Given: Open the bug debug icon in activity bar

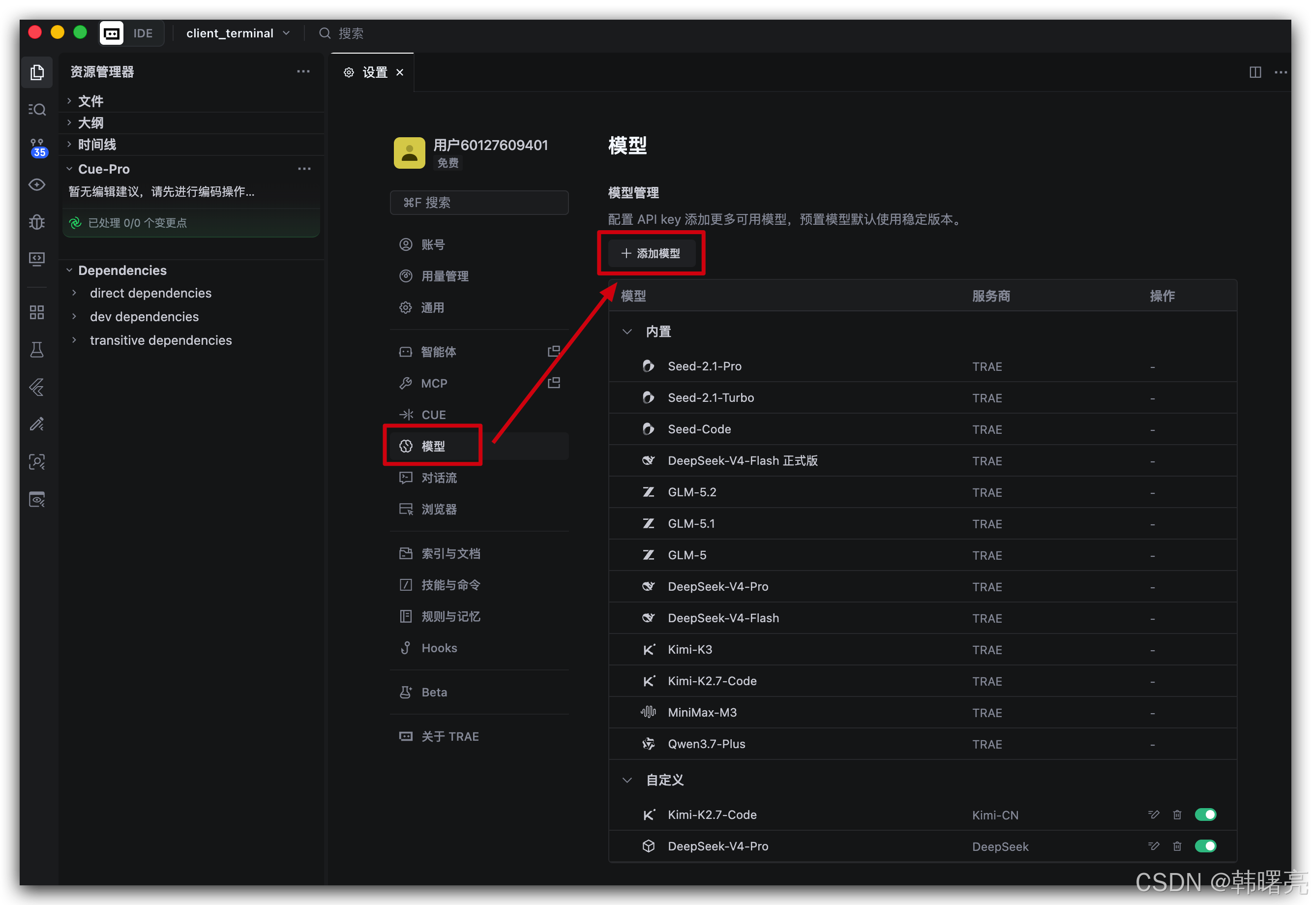Looking at the screenshot, I should point(37,222).
